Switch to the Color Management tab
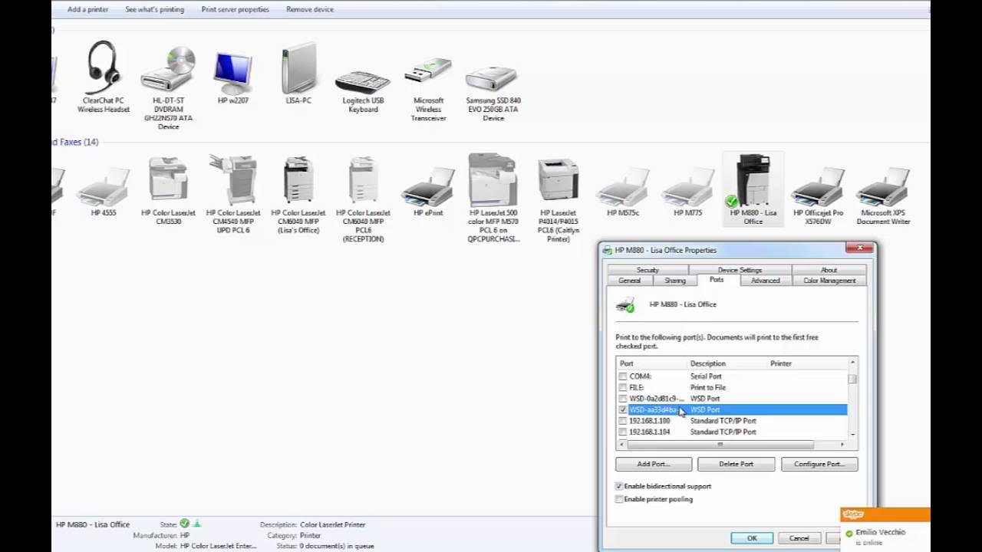 [829, 281]
